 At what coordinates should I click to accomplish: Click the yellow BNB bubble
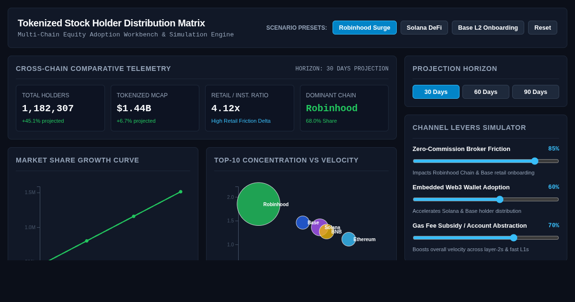[328, 232]
